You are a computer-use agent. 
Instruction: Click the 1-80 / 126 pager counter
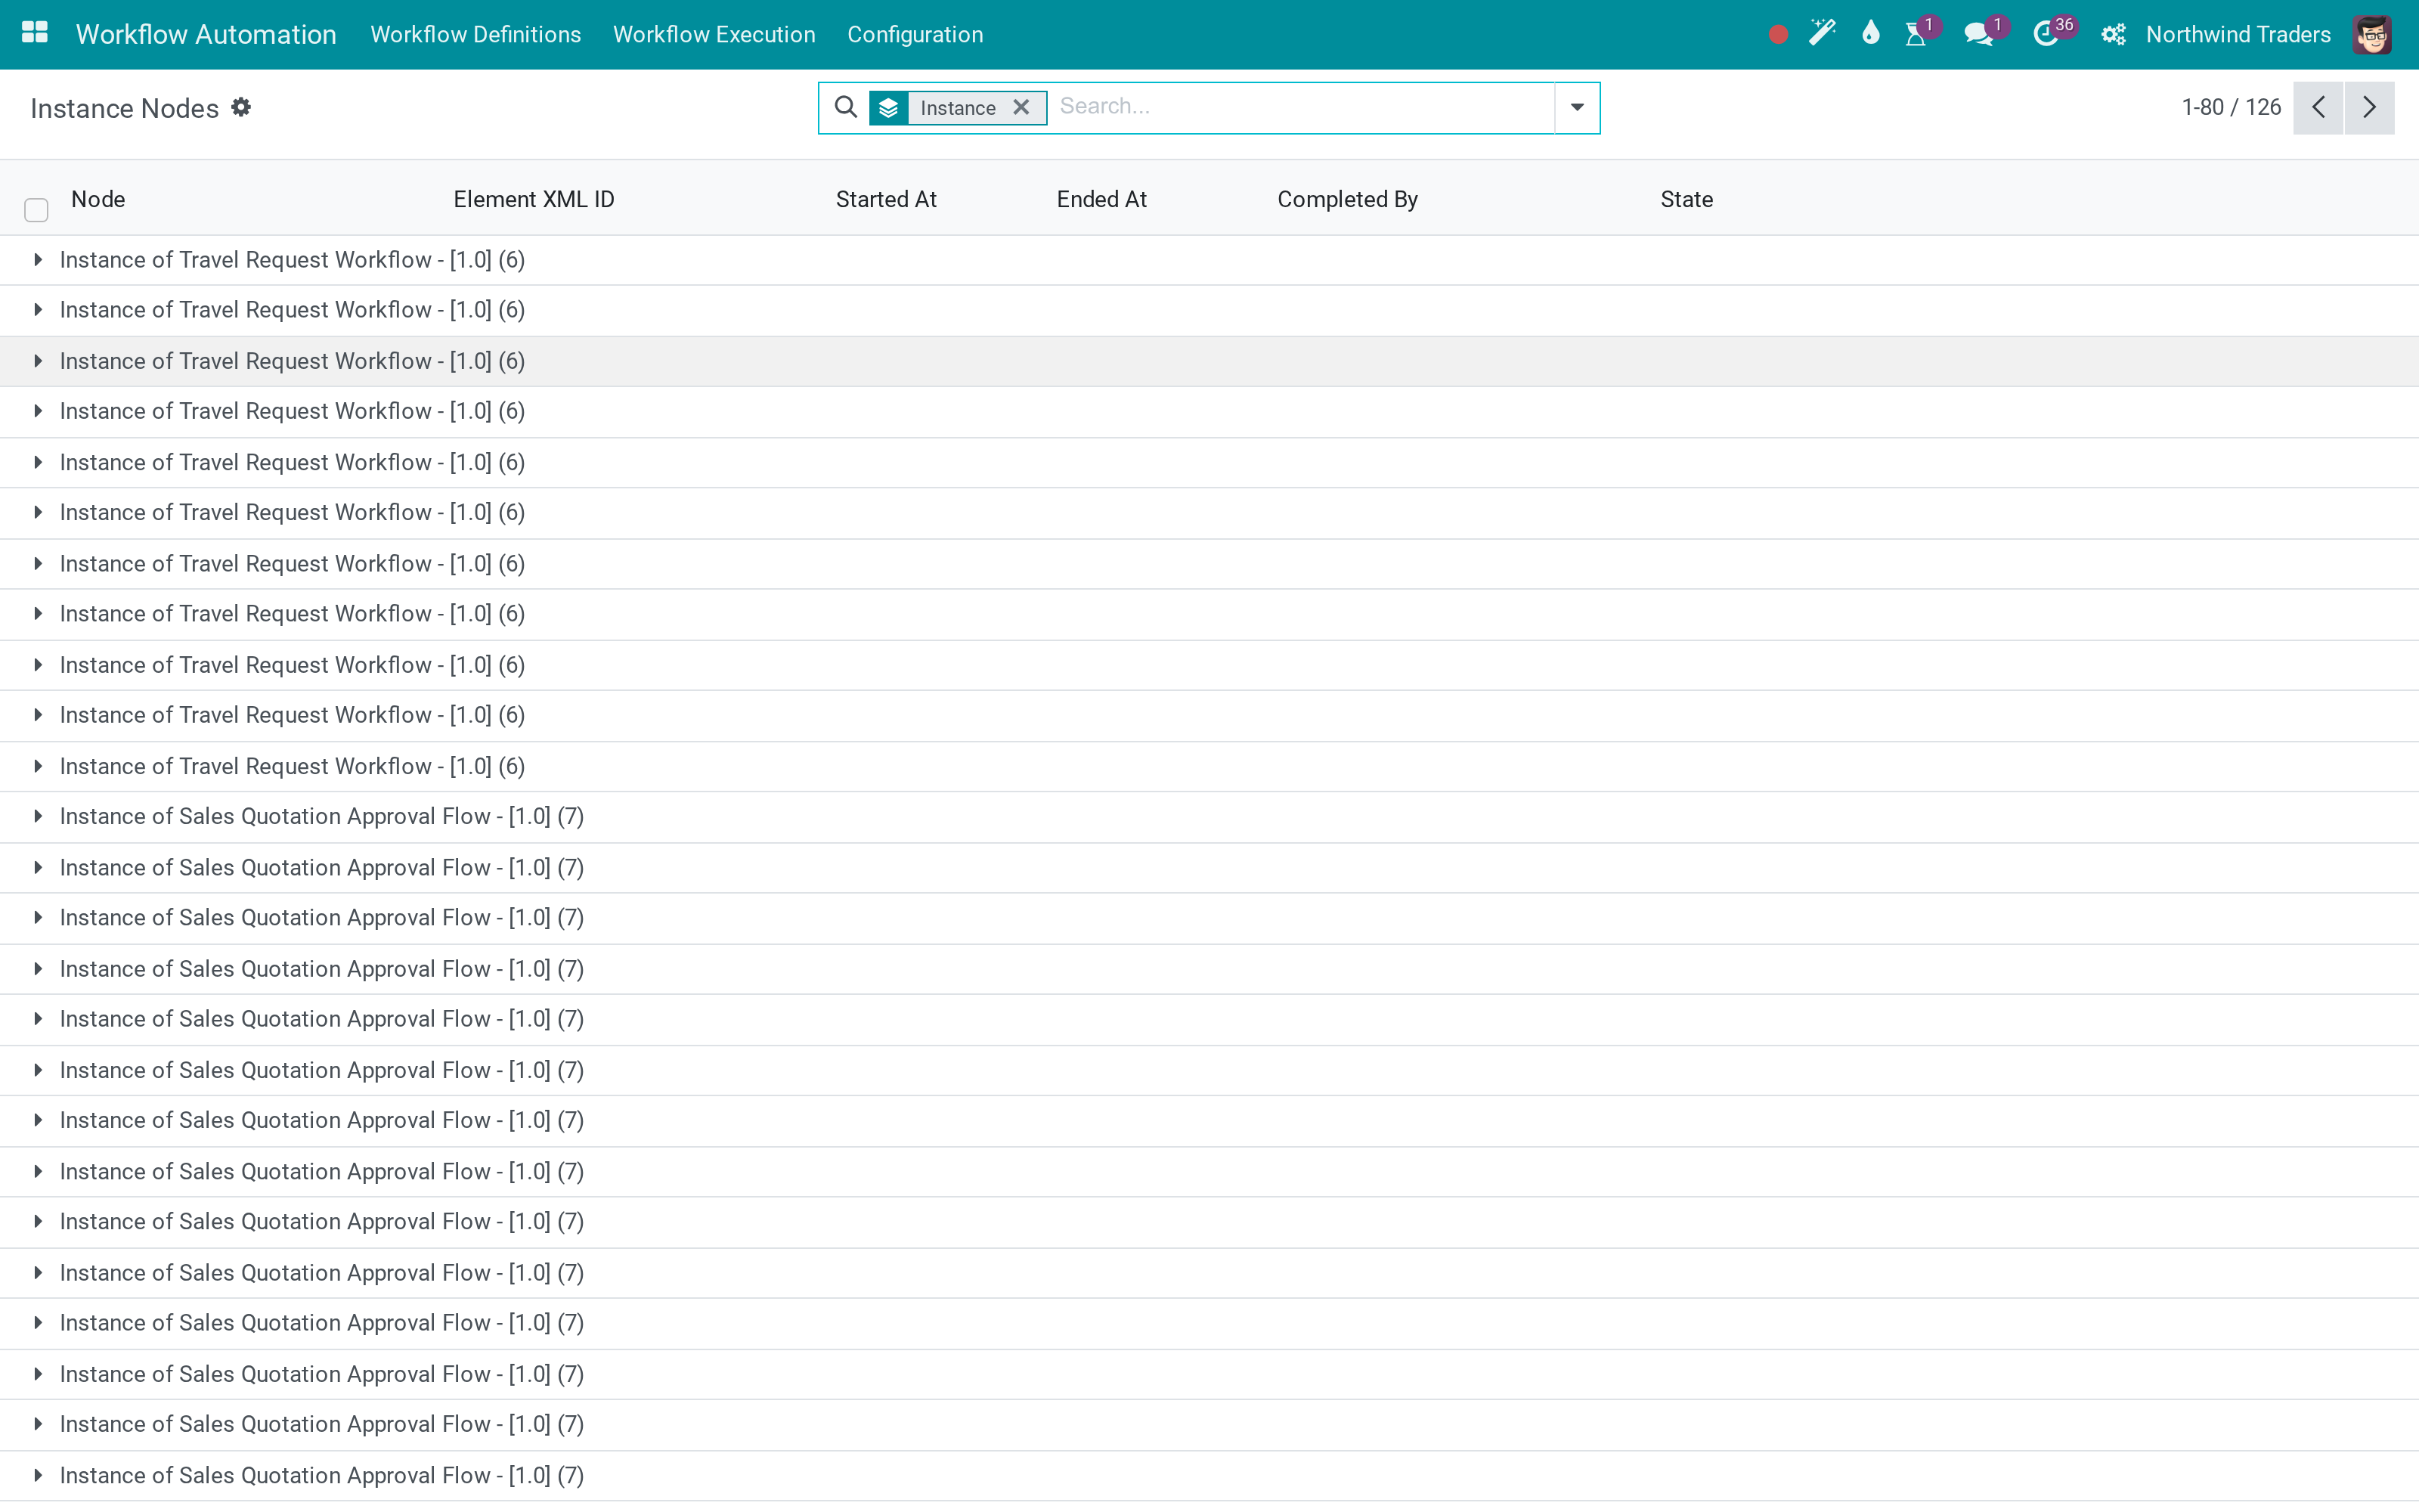coord(2230,107)
